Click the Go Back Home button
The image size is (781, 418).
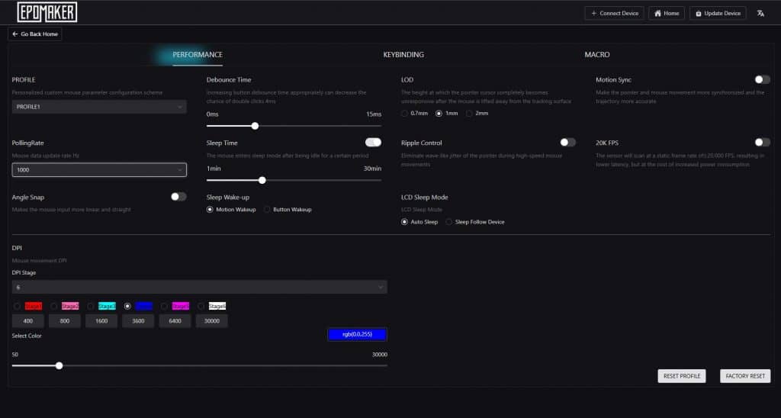pos(35,34)
